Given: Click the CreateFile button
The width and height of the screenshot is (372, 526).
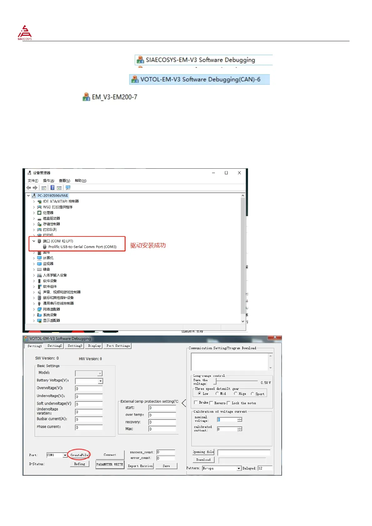Looking at the screenshot, I should pyautogui.click(x=79, y=455).
